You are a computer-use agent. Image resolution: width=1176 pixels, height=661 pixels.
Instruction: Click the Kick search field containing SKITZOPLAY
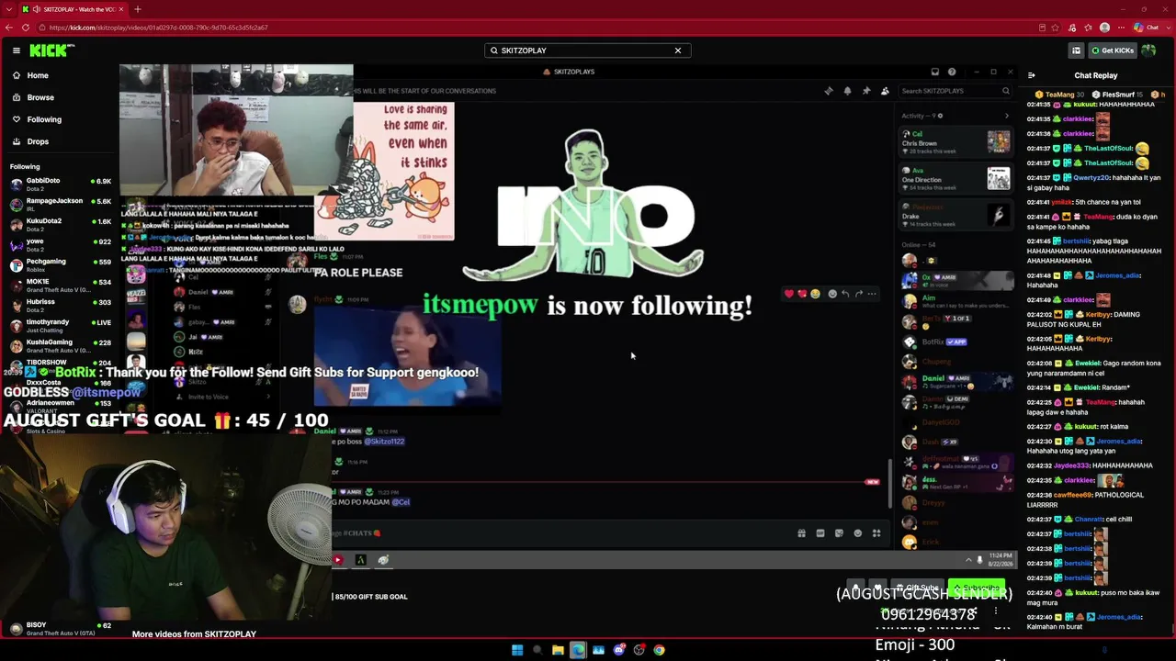(x=587, y=50)
